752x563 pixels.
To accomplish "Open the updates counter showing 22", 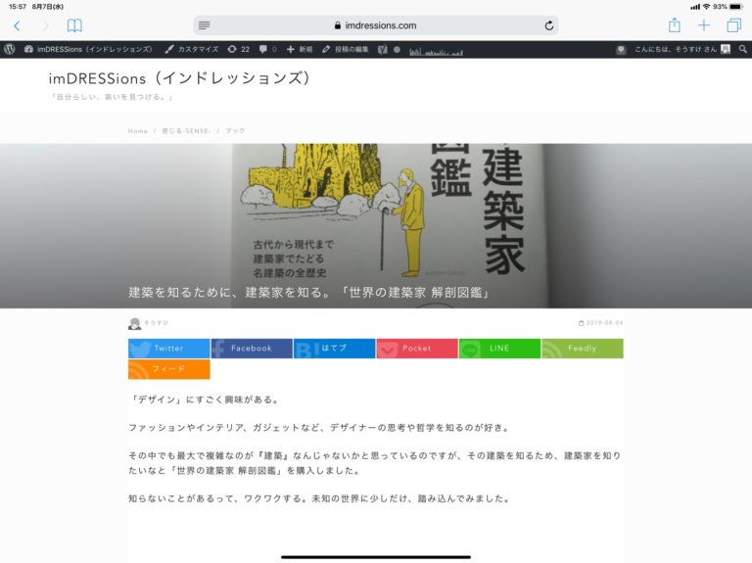I will click(238, 49).
